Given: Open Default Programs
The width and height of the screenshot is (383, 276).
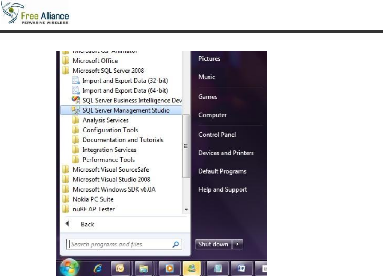Looking at the screenshot, I should [222, 171].
